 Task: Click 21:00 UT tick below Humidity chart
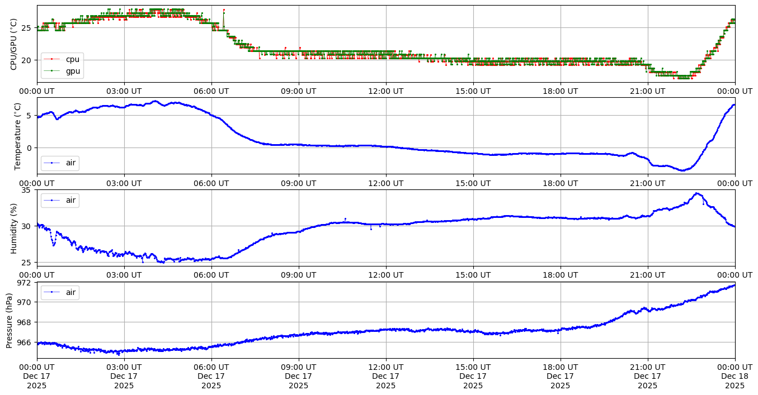(x=647, y=275)
